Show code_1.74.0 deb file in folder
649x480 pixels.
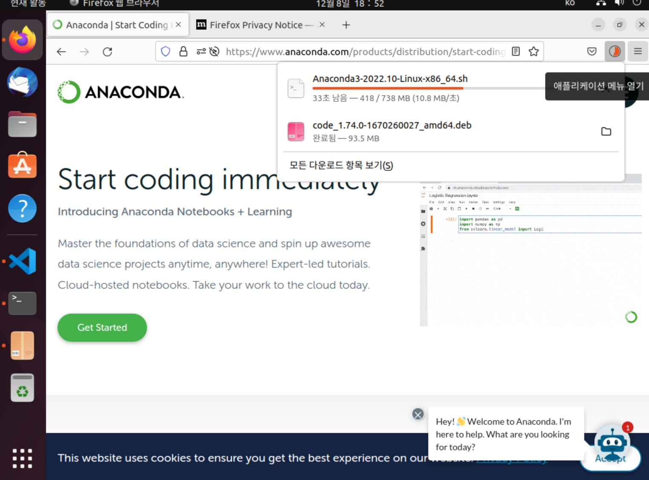pos(606,131)
